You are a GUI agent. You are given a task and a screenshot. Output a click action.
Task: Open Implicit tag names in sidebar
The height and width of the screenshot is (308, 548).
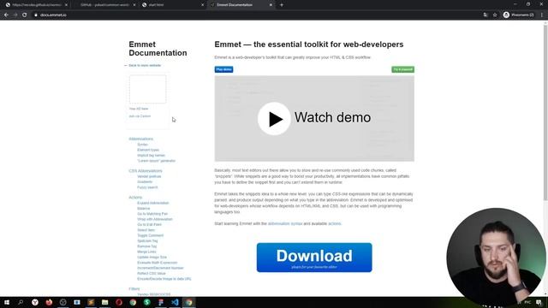click(151, 156)
